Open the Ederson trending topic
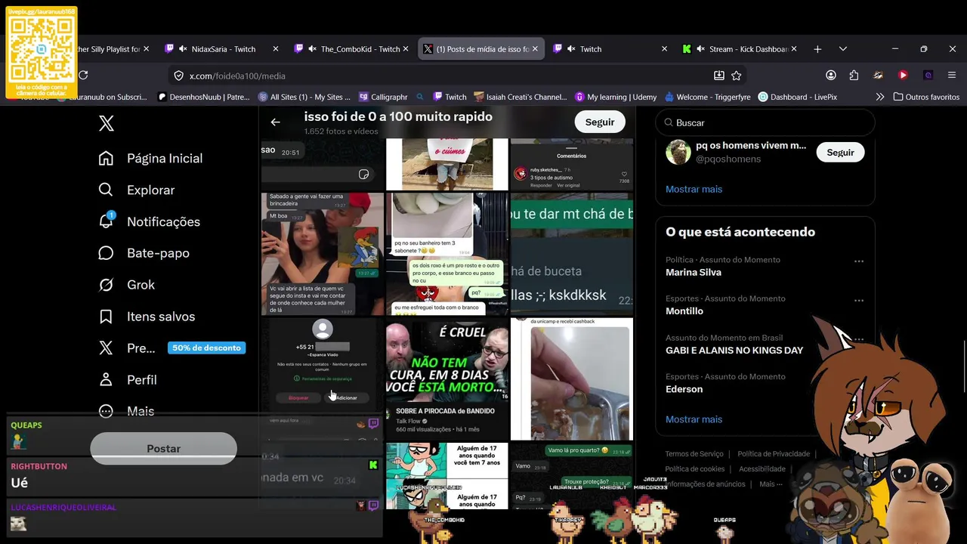Viewport: 967px width, 544px height. tap(765, 383)
